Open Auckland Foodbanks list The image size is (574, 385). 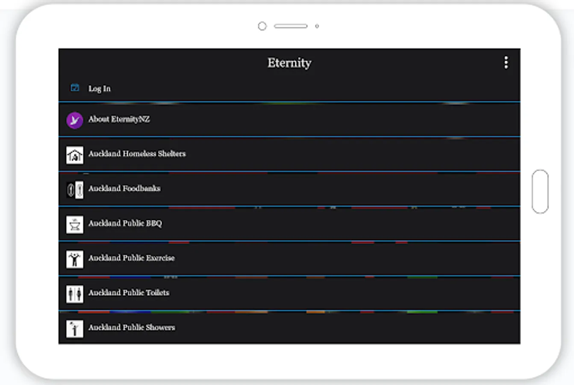(289, 189)
